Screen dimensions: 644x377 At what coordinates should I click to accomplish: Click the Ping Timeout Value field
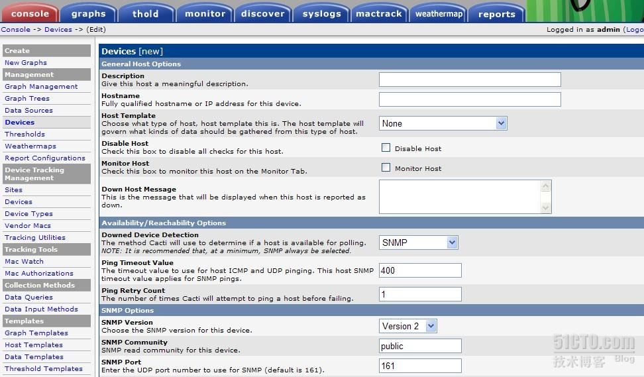tap(420, 270)
